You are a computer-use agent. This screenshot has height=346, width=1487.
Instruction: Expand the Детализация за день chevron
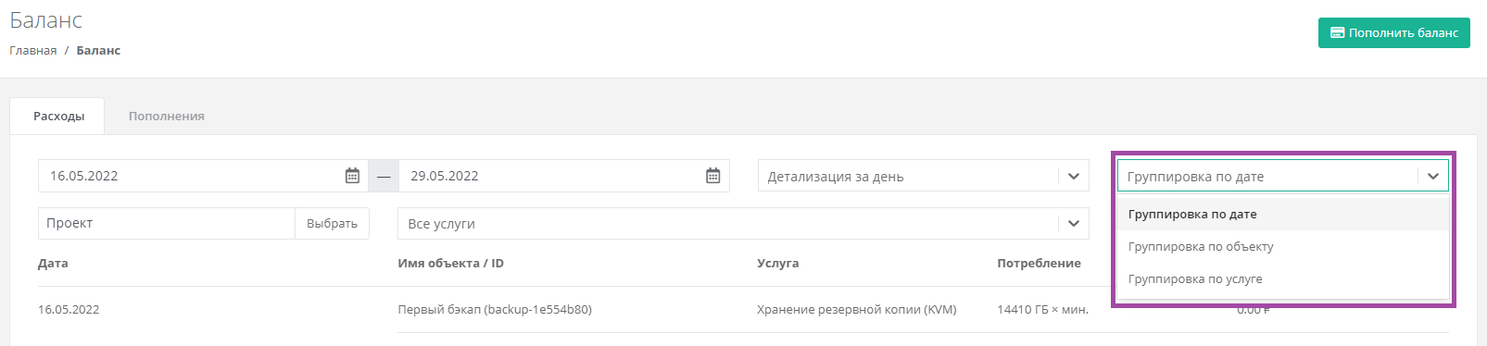(x=1074, y=176)
